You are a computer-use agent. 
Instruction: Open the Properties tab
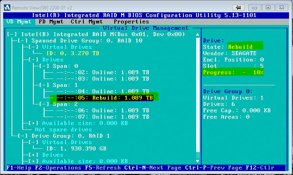pyautogui.click(x=131, y=22)
